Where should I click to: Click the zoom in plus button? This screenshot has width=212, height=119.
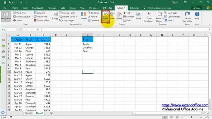pyautogui.click(x=201, y=117)
